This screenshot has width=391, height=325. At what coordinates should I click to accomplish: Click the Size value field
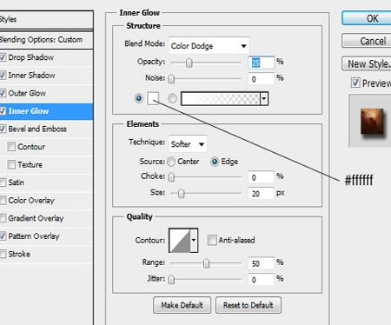[x=261, y=193]
